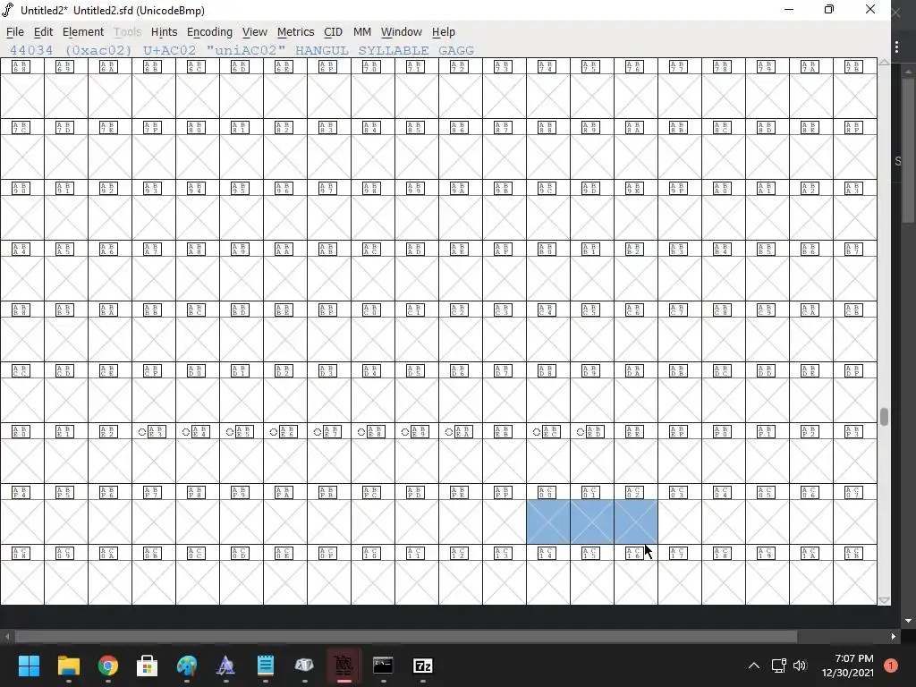Image resolution: width=916 pixels, height=687 pixels.
Task: Select glyph cell ABF4
Action: 21,522
